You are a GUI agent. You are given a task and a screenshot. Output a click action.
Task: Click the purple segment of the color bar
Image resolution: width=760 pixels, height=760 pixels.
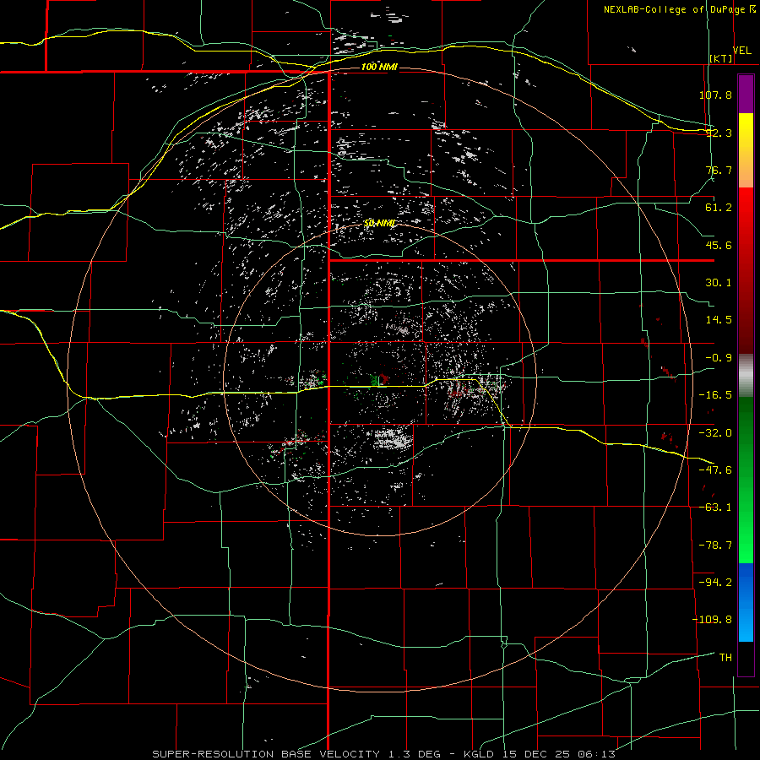pyautogui.click(x=746, y=94)
